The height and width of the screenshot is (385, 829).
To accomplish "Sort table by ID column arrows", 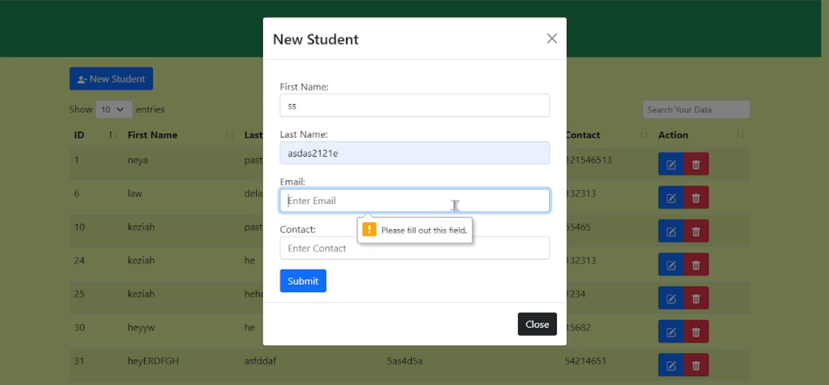I will [112, 135].
